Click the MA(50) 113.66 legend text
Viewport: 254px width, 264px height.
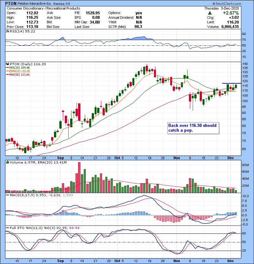[x=19, y=75]
